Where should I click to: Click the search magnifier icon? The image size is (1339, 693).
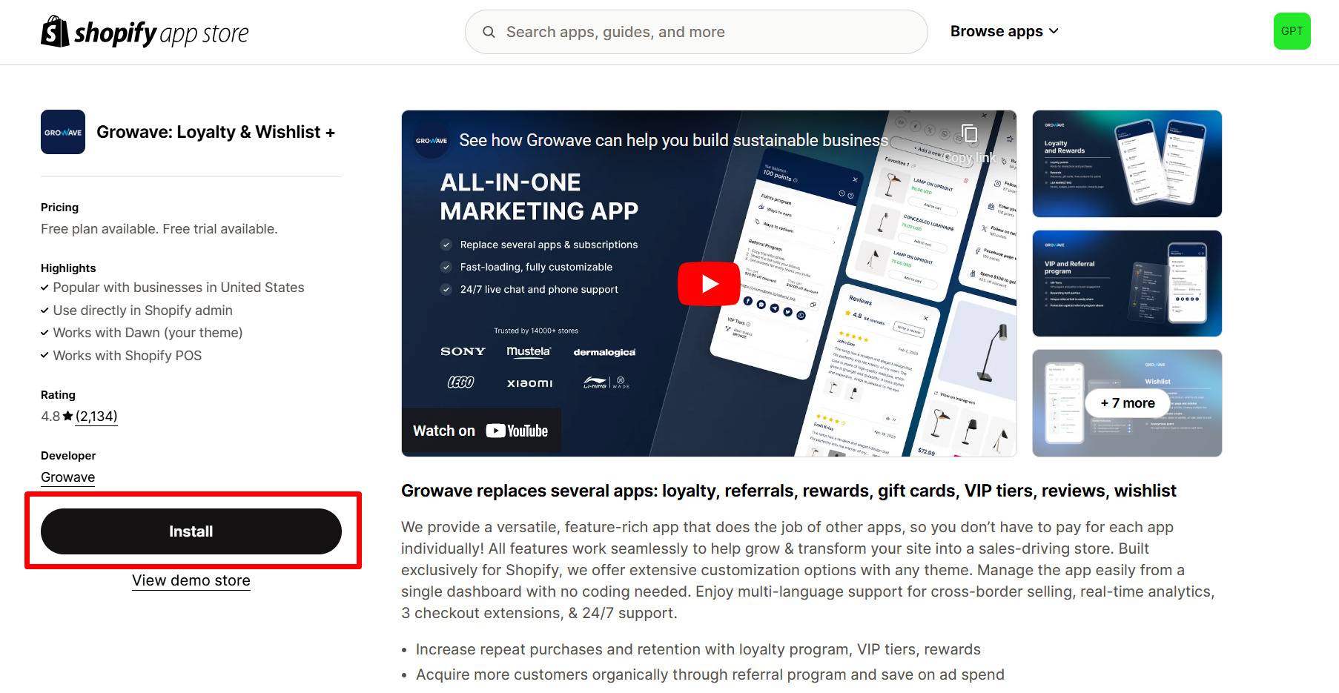click(489, 32)
